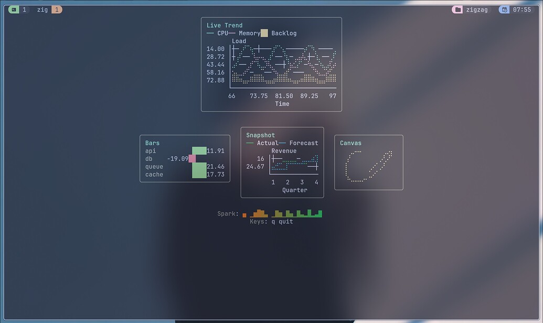Click the Backlog legend color swatch
Screen dimensions: 543x323
(264, 33)
